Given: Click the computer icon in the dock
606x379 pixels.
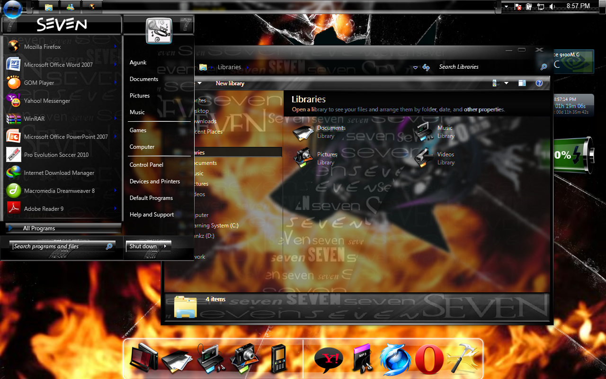Looking at the screenshot, I should click(x=144, y=357).
